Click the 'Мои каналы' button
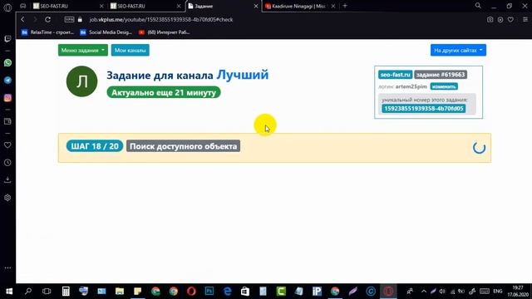This screenshot has width=532, height=299. (131, 50)
